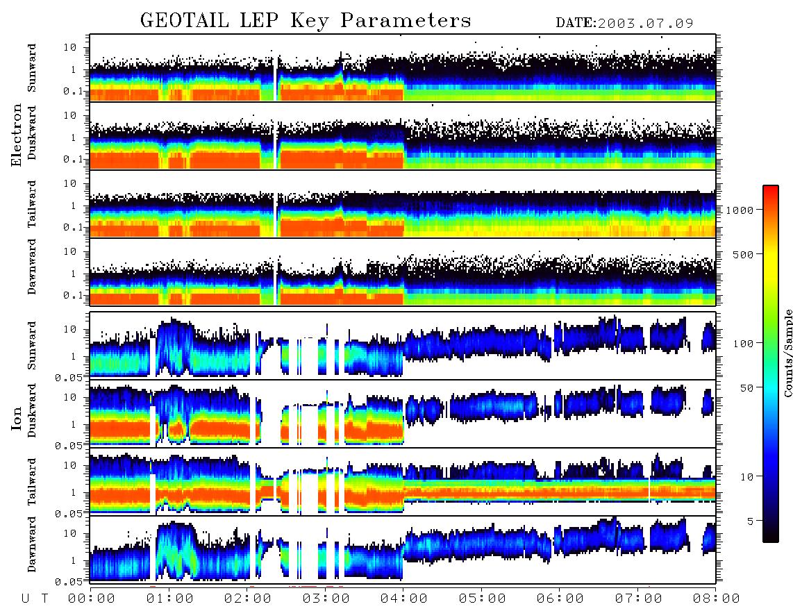Screen dimensions: 793x611
Task: Click the 100 colorbar tick value
Action: [x=743, y=344]
